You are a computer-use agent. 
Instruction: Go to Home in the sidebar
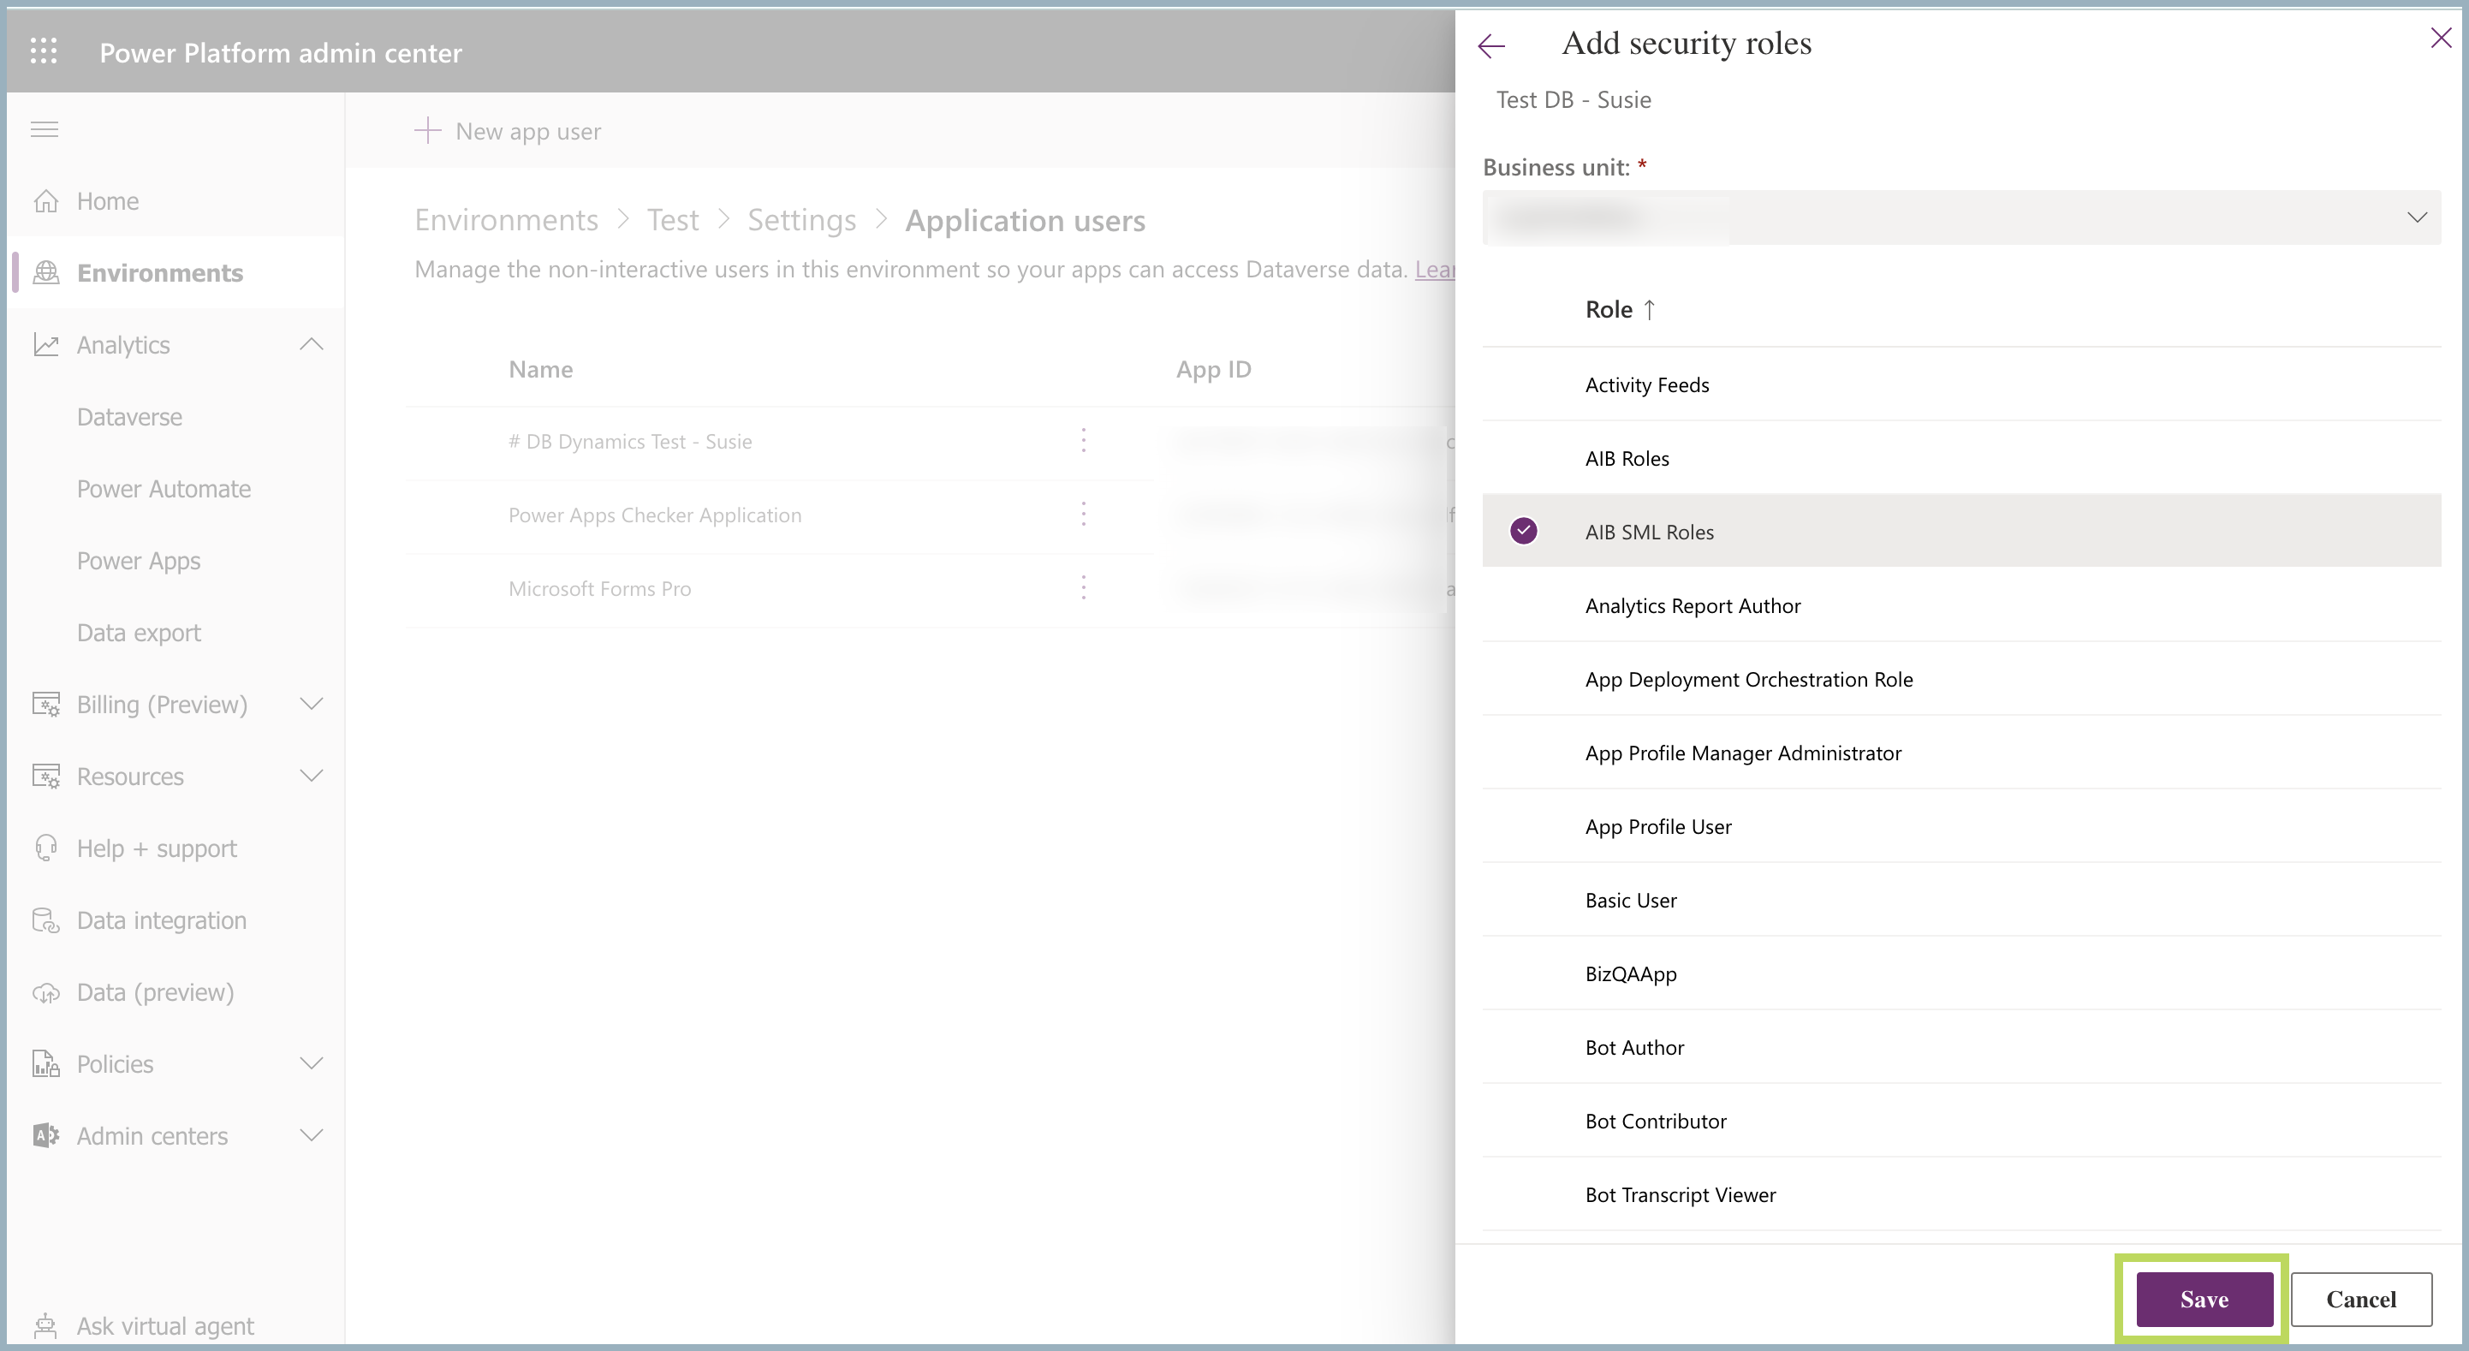point(109,200)
